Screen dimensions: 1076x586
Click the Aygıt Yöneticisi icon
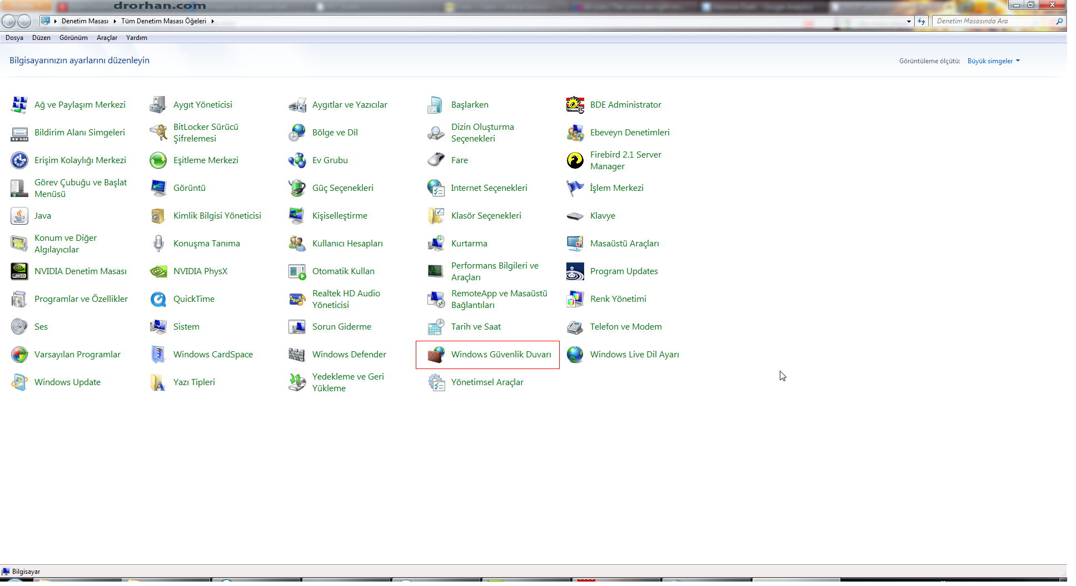(x=158, y=105)
